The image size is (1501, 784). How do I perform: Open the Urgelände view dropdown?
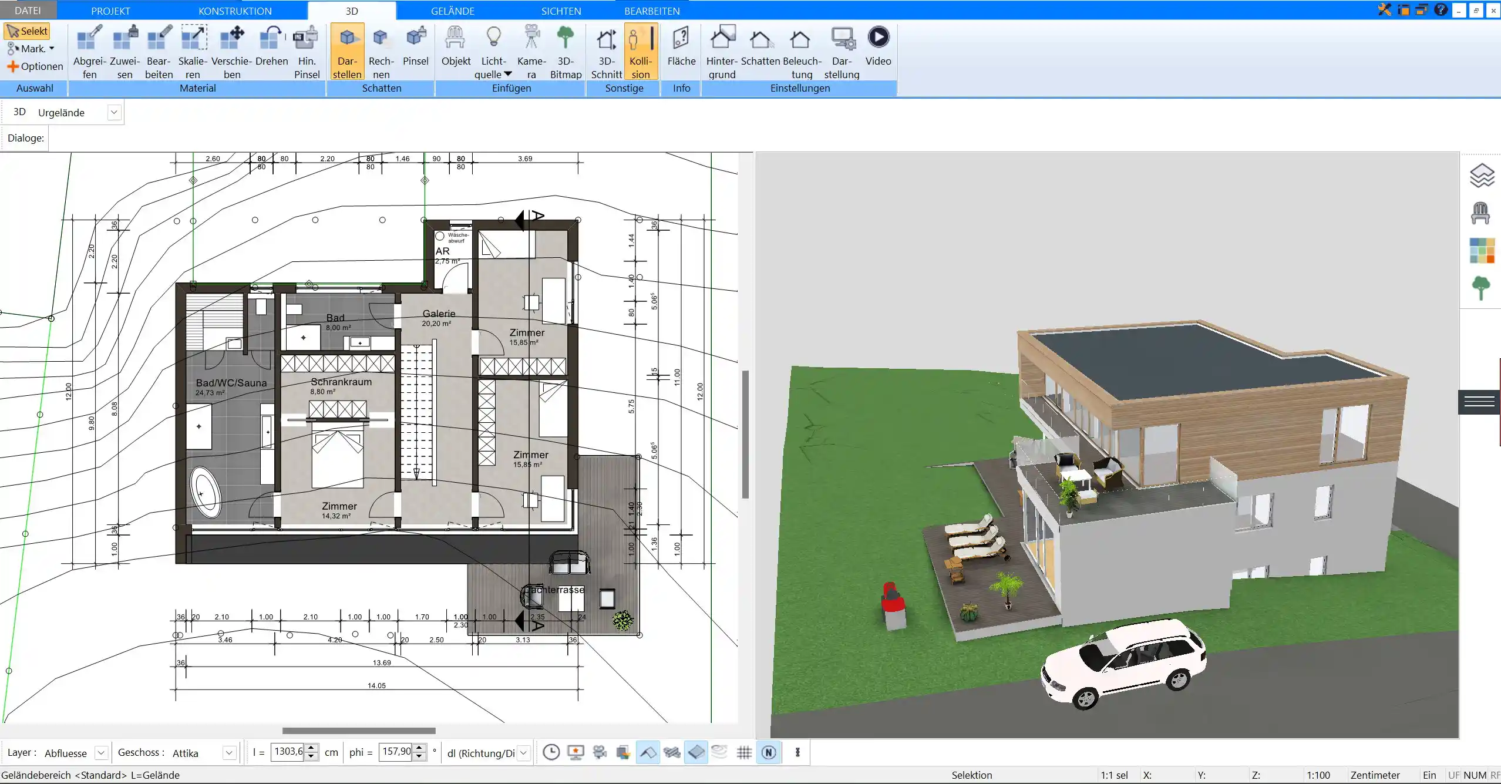click(115, 112)
